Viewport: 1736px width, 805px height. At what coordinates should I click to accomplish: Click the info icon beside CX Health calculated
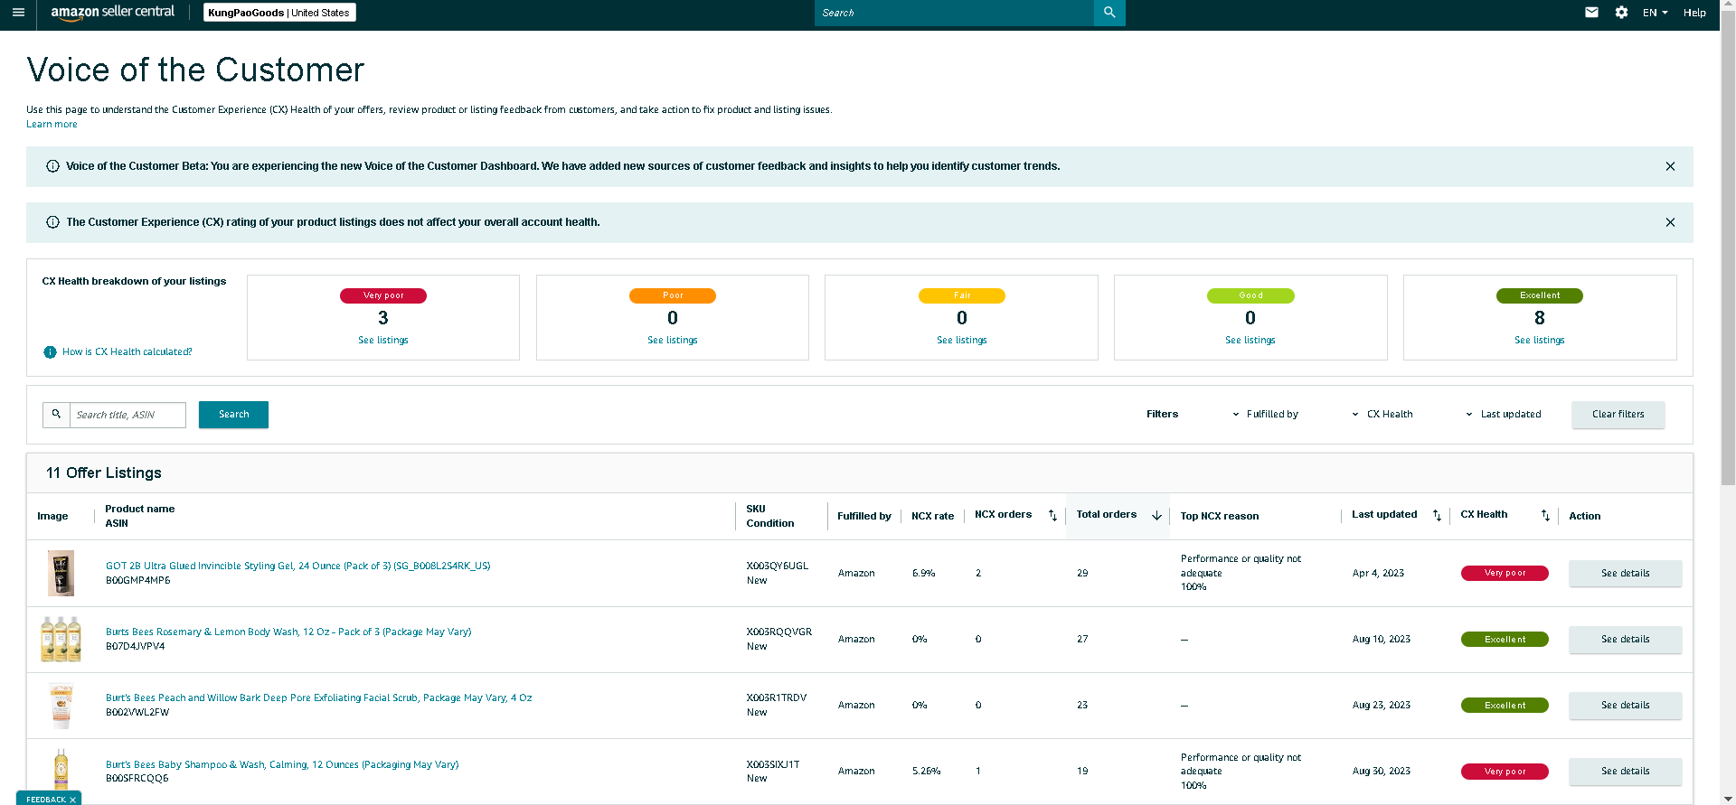point(50,352)
